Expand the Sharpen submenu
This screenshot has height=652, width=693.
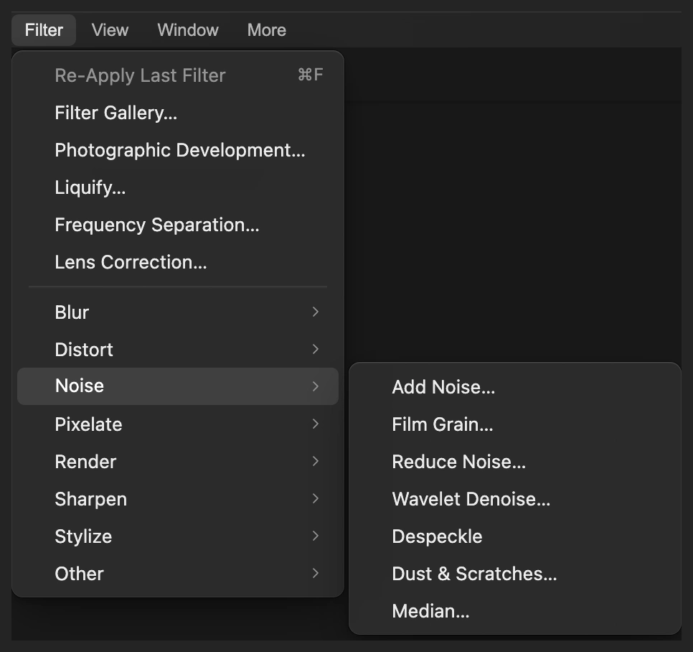point(178,499)
